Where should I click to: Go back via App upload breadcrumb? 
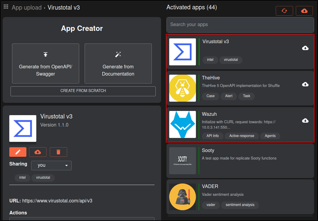pos(27,7)
